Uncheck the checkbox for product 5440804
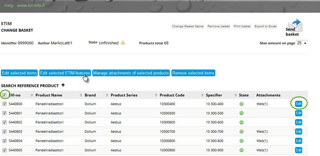 click(x=4, y=141)
